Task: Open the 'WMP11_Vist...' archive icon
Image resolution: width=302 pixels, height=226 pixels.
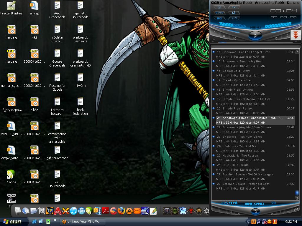Action: coord(11,129)
